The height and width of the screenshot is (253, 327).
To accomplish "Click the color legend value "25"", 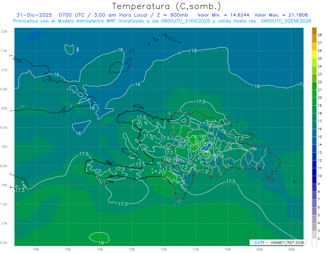I will pyautogui.click(x=320, y=58).
